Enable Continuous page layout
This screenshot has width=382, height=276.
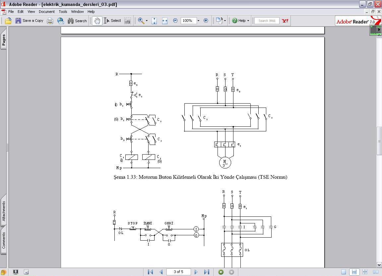(x=354, y=272)
